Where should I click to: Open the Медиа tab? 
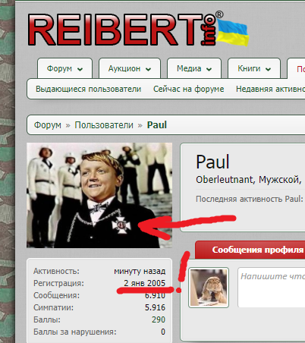194,68
